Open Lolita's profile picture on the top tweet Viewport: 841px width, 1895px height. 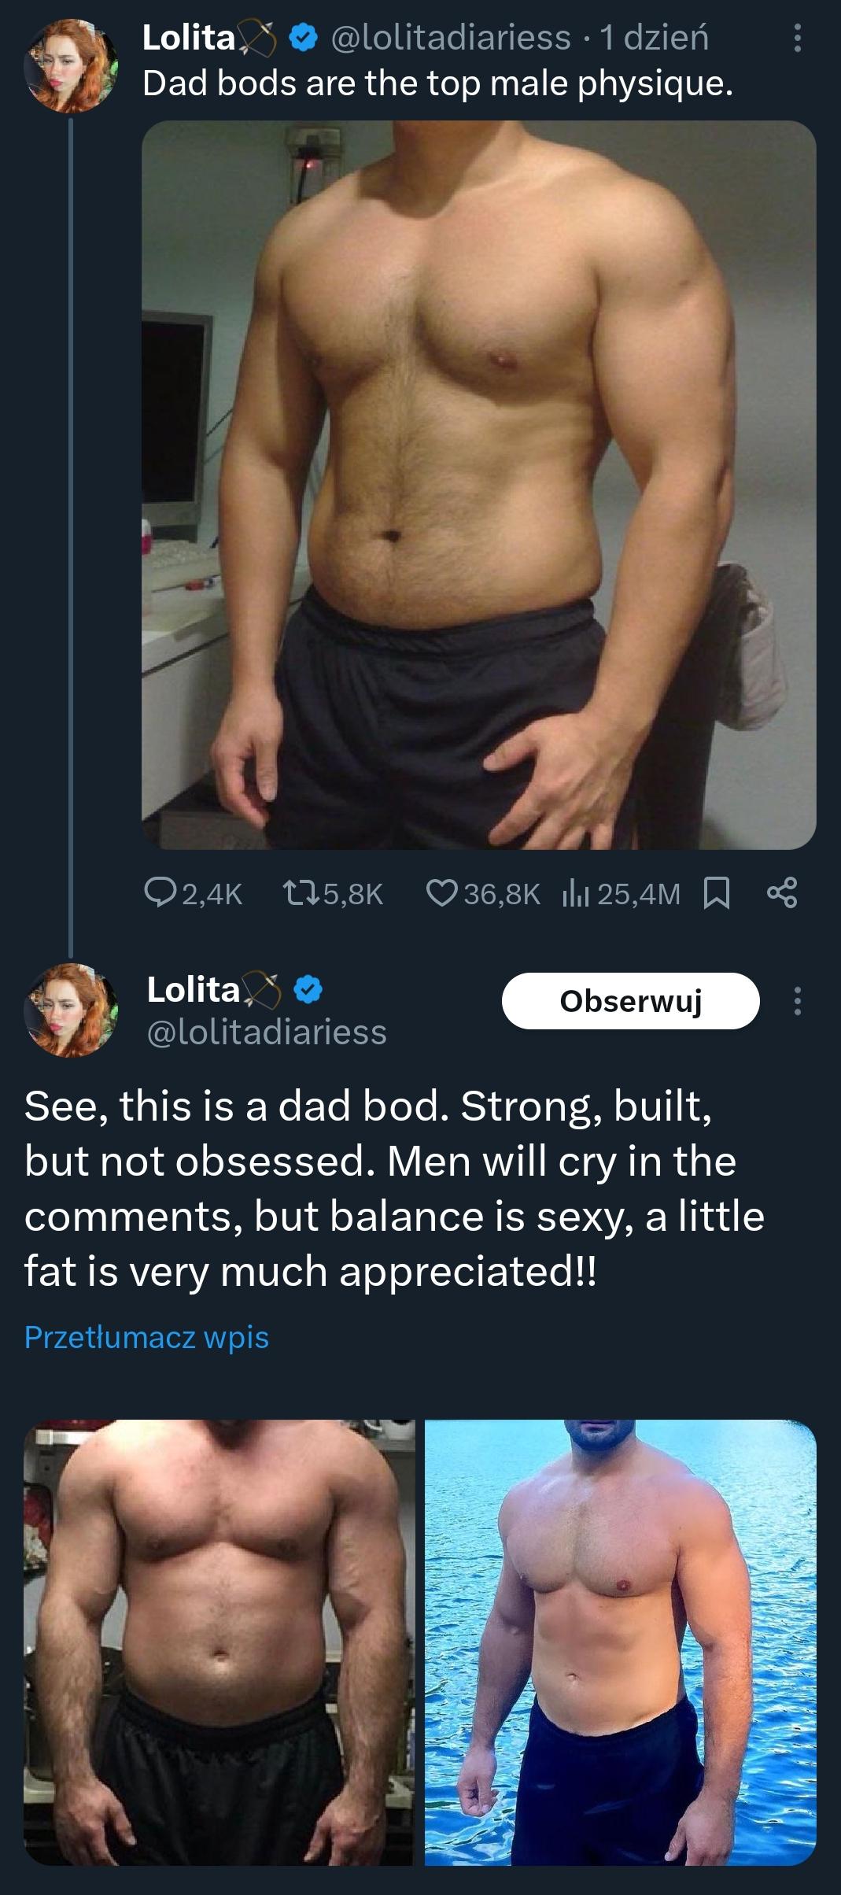[71, 66]
